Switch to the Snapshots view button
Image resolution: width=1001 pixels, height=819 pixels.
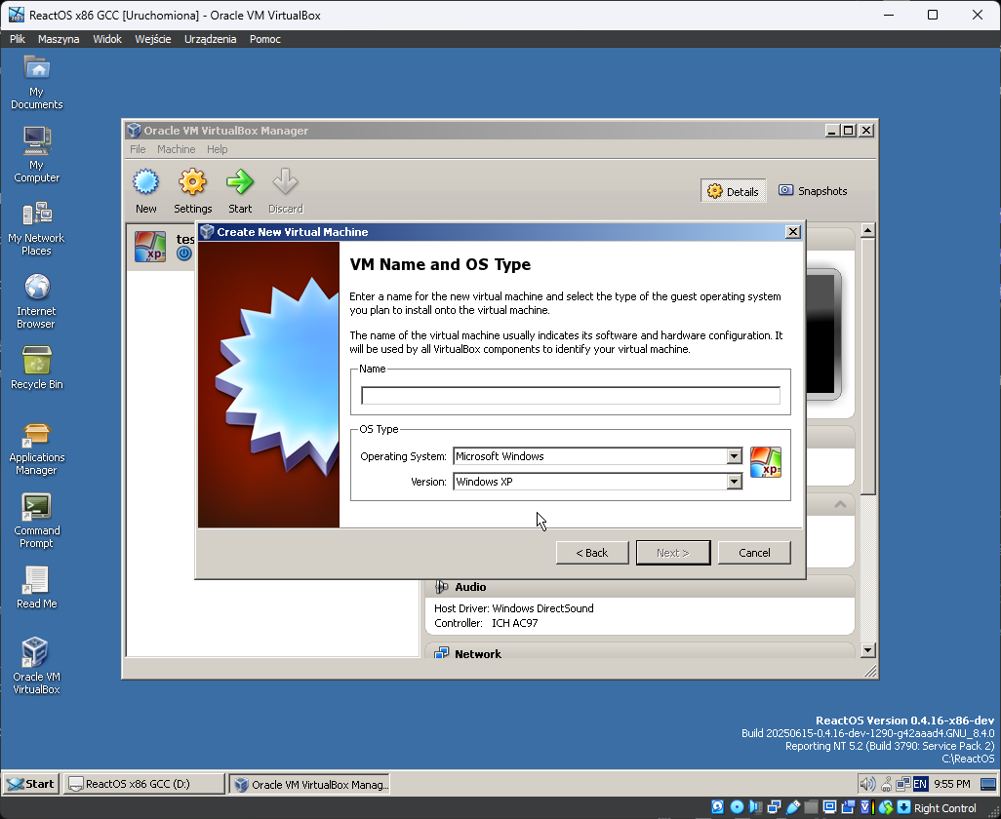point(813,191)
